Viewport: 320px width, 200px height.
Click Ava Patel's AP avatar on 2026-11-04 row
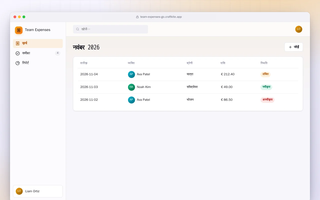pos(131,74)
